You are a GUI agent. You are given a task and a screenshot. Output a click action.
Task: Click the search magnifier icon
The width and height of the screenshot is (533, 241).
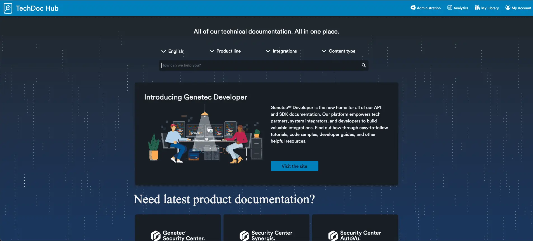[364, 65]
